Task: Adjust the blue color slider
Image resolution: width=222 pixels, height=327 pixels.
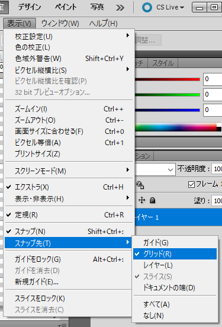Action: point(168,110)
